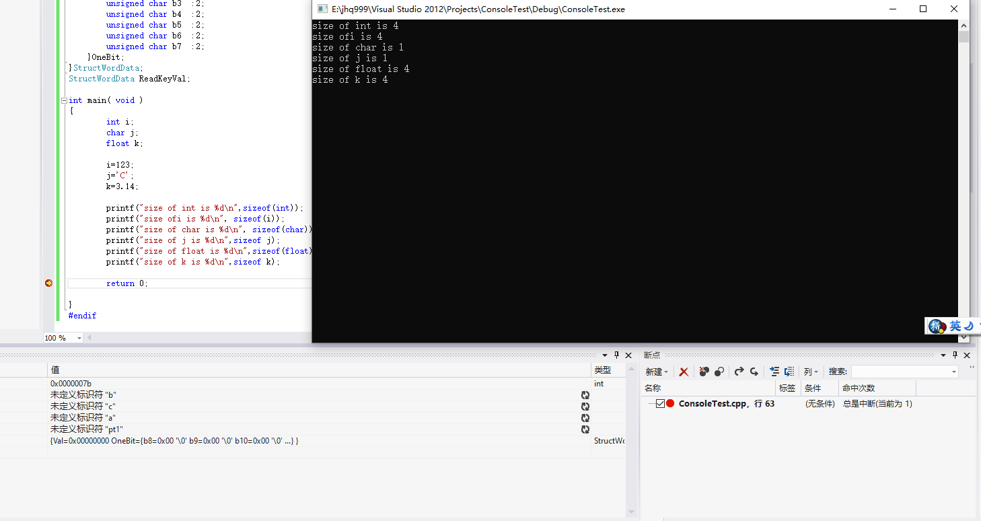Screen dimensions: 981x521
Task: Open the 列 columns dropdown
Action: (x=811, y=372)
